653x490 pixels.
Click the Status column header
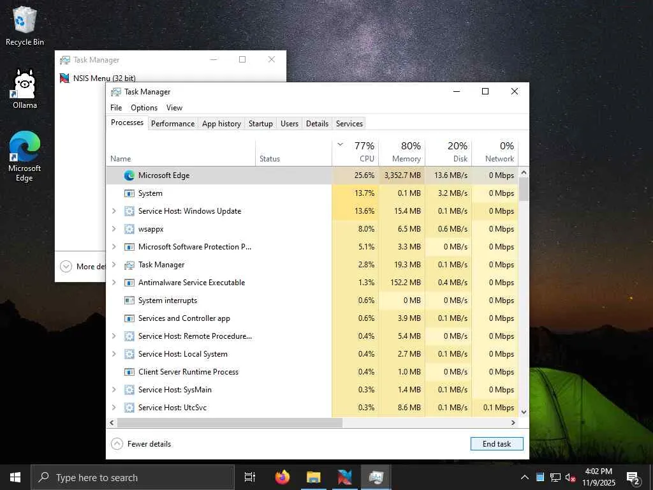pyautogui.click(x=293, y=152)
